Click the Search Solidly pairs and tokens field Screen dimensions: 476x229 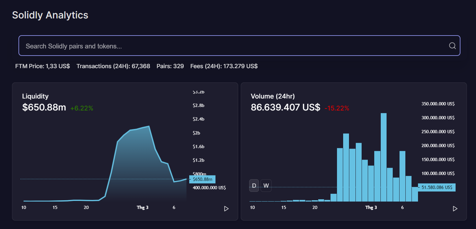tap(239, 46)
